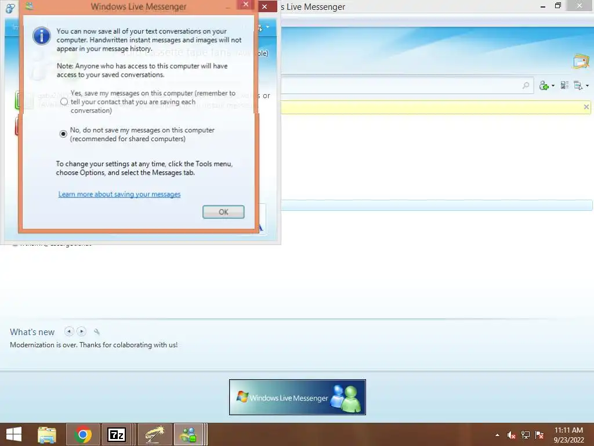Click the blue information icon in dialog
The image size is (594, 446).
[42, 36]
